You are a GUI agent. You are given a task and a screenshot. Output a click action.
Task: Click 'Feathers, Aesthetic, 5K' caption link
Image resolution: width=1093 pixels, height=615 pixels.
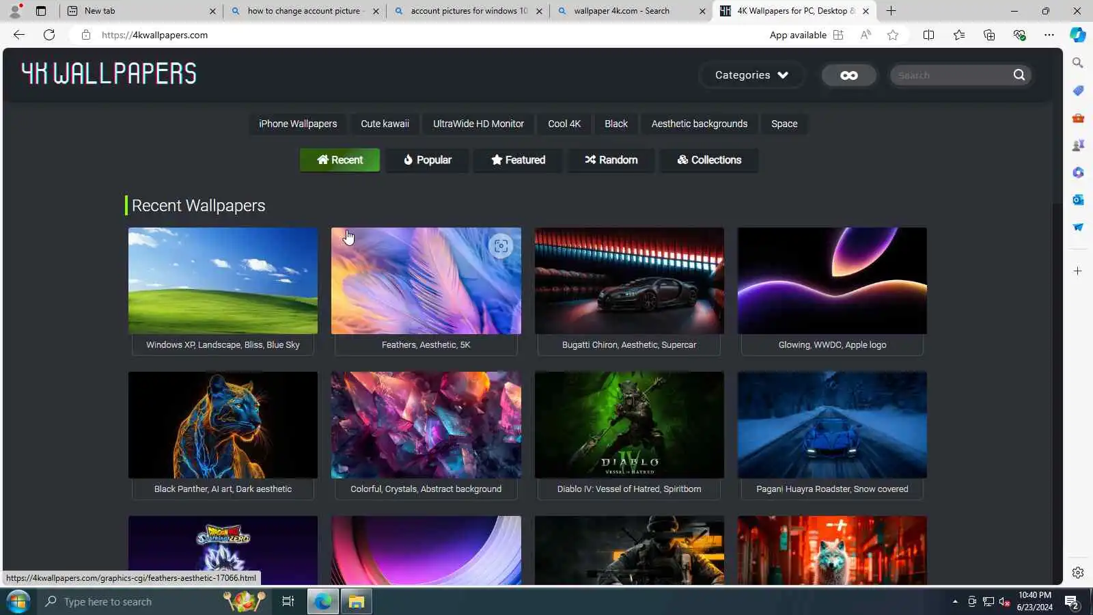pos(426,345)
